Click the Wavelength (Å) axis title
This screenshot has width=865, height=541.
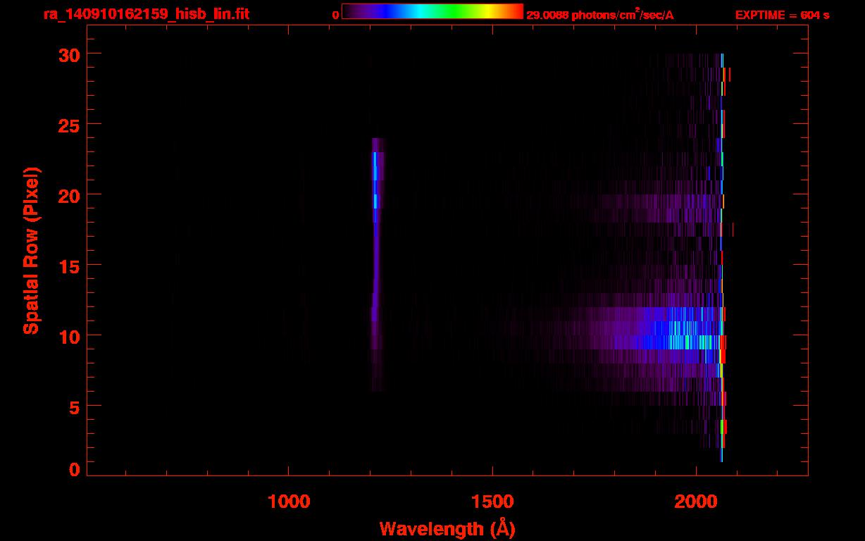447,528
